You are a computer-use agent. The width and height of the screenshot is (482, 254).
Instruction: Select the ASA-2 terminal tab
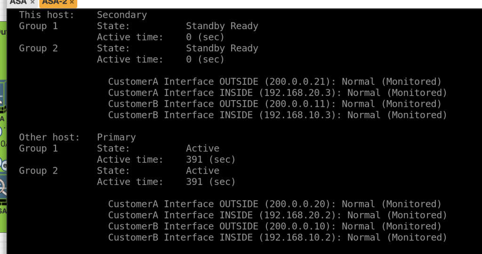[x=55, y=2]
